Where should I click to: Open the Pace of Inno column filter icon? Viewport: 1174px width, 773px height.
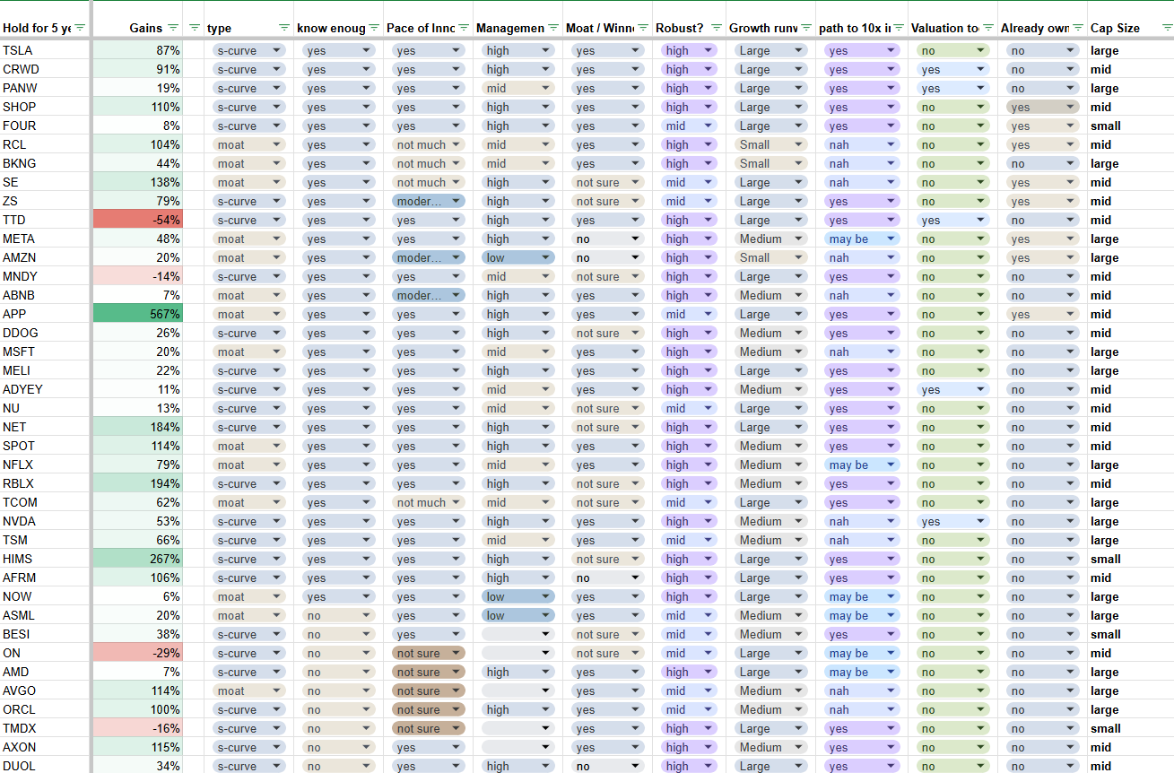tap(464, 28)
